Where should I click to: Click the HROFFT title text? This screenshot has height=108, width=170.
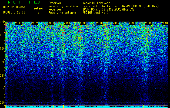point(17,2)
